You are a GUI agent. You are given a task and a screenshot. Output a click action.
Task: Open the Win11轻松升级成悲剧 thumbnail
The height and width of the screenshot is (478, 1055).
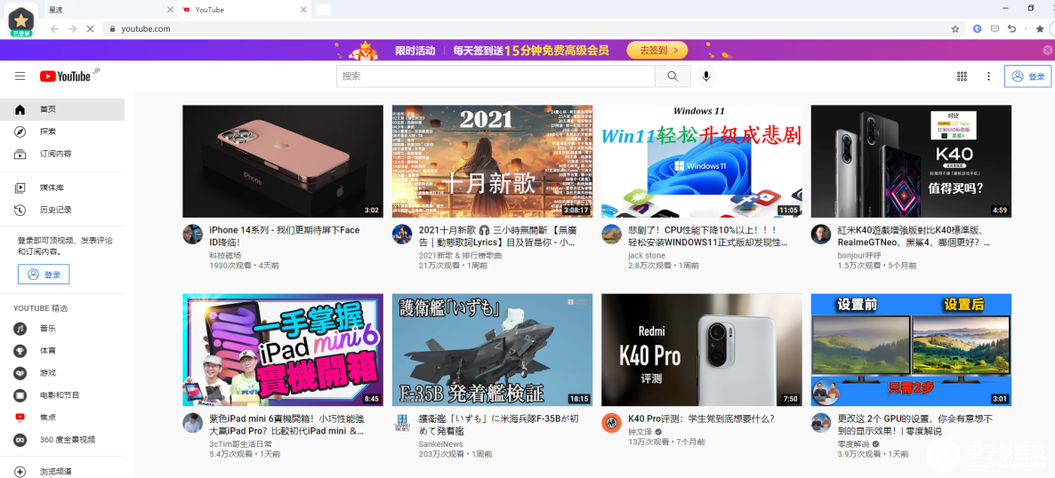(701, 161)
